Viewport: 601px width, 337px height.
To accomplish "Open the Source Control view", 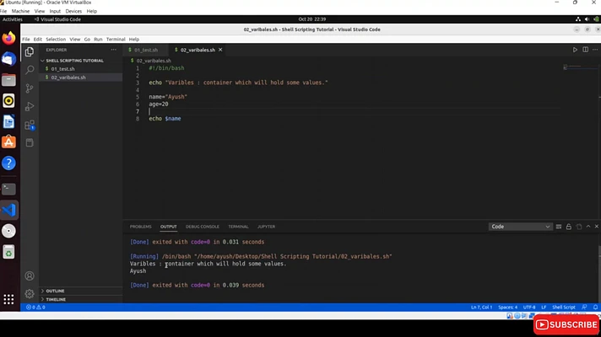I will coord(30,88).
